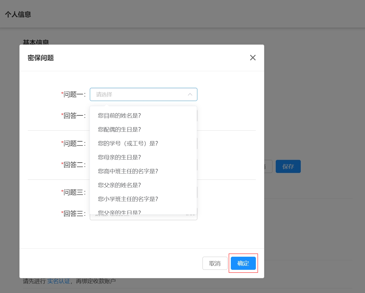Close the 密保问题 dialog

pyautogui.click(x=253, y=58)
